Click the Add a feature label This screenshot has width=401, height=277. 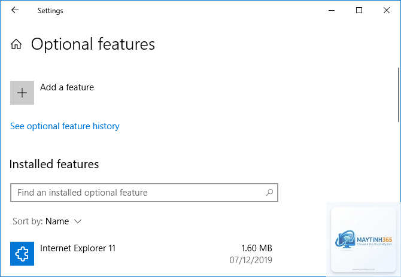(x=67, y=87)
